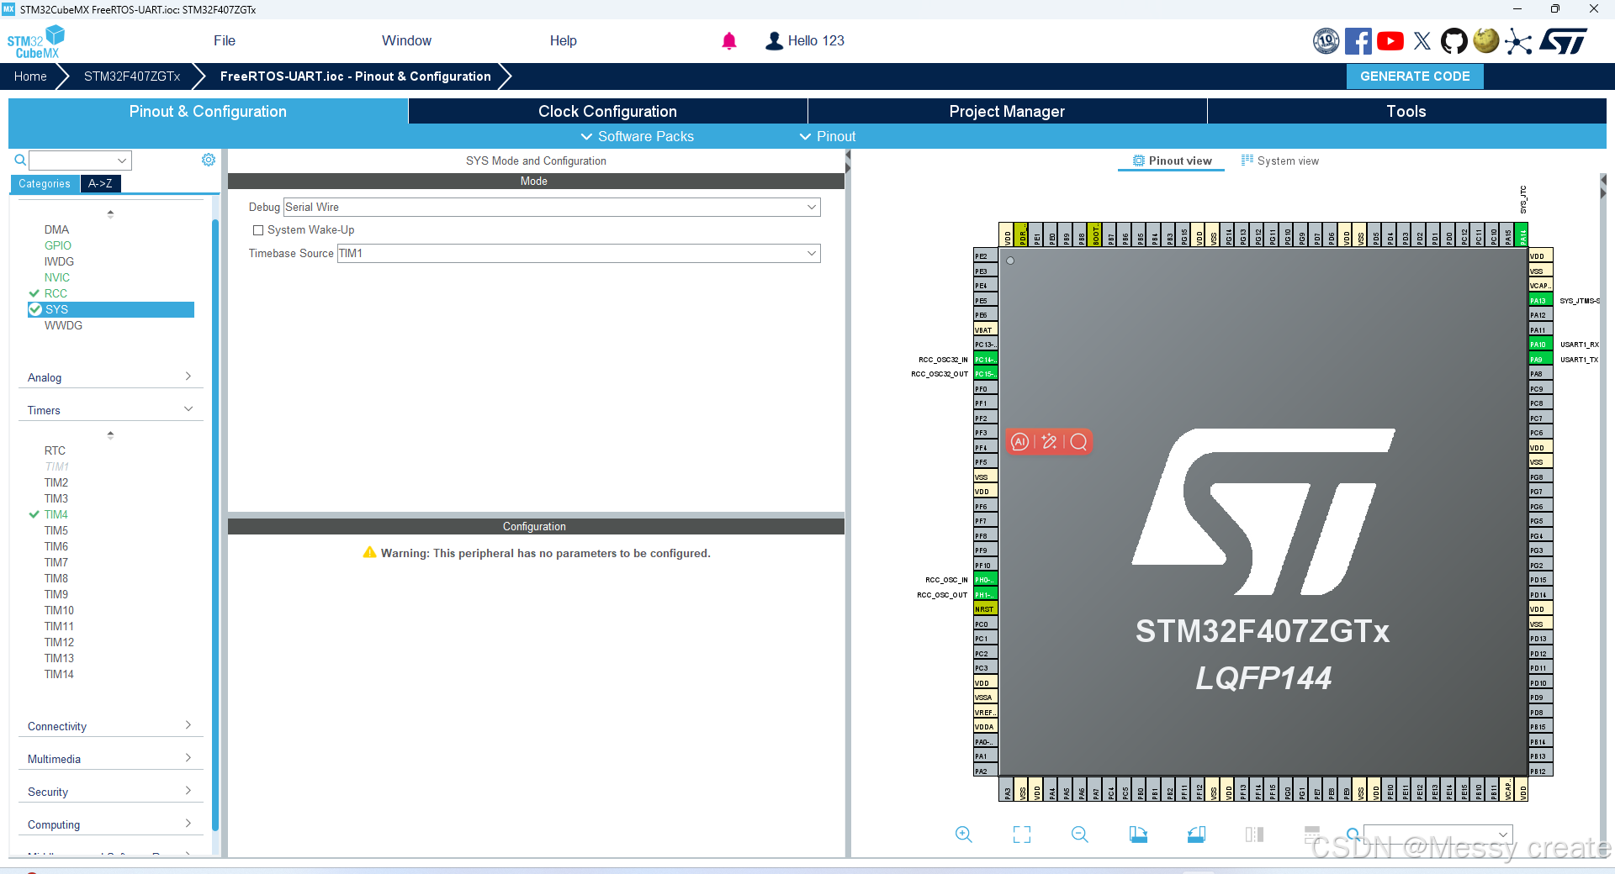This screenshot has width=1615, height=874.
Task: Expand the Analog category
Action: coord(110,377)
